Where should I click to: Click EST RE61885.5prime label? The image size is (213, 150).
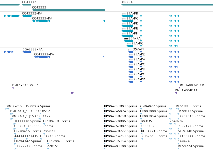coord(188,106)
